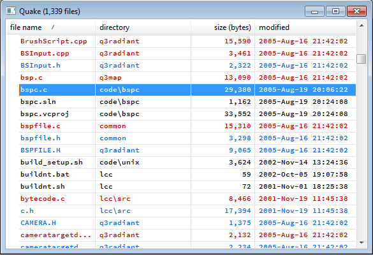The height and width of the screenshot is (255, 373).
Task: Click modified date 2001-Nov-01 18:25:38
Action: 304,187
